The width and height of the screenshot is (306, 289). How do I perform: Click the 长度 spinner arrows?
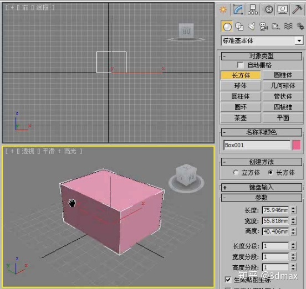point(293,210)
